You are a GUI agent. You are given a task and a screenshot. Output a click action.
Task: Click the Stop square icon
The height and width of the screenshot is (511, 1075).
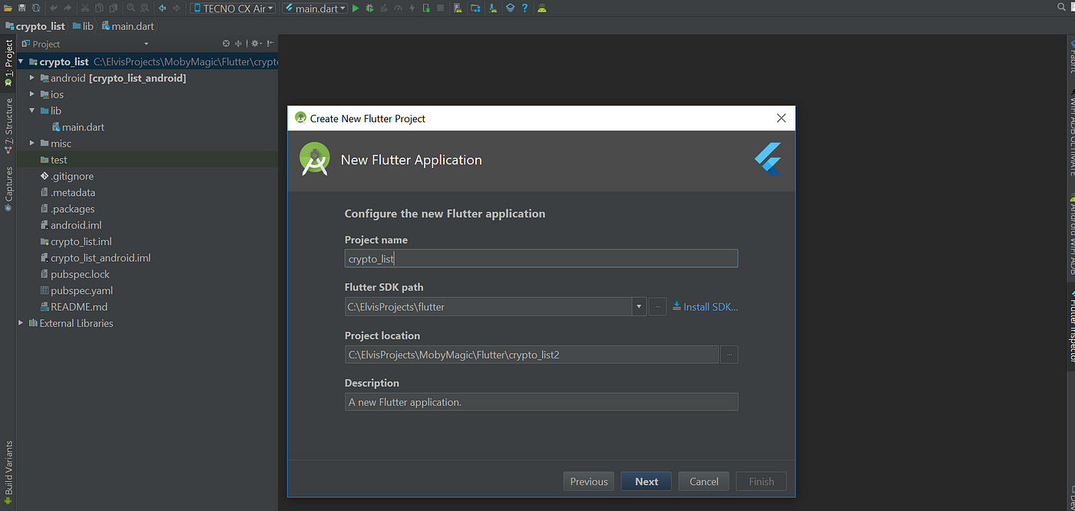440,8
